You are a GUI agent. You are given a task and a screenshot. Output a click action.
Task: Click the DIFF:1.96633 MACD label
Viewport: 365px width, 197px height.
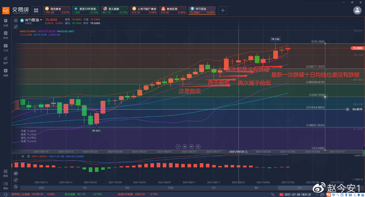pos(39,156)
